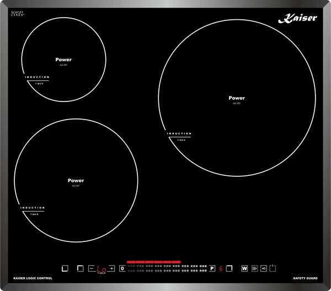The width and height of the screenshot is (331, 291).
Task: Touch the red heat level slider bar
Action: pyautogui.click(x=153, y=262)
